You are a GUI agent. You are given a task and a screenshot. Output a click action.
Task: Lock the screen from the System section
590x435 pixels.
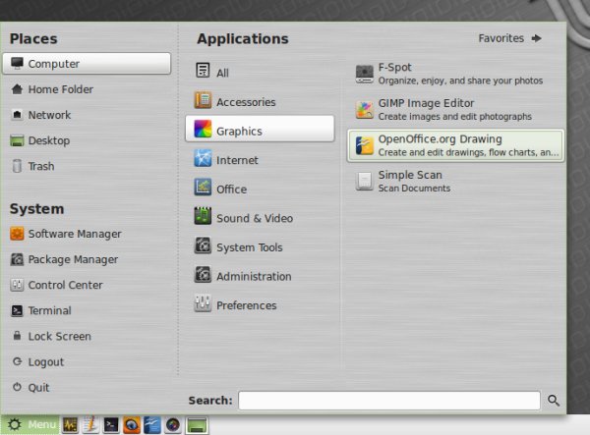[x=59, y=336]
